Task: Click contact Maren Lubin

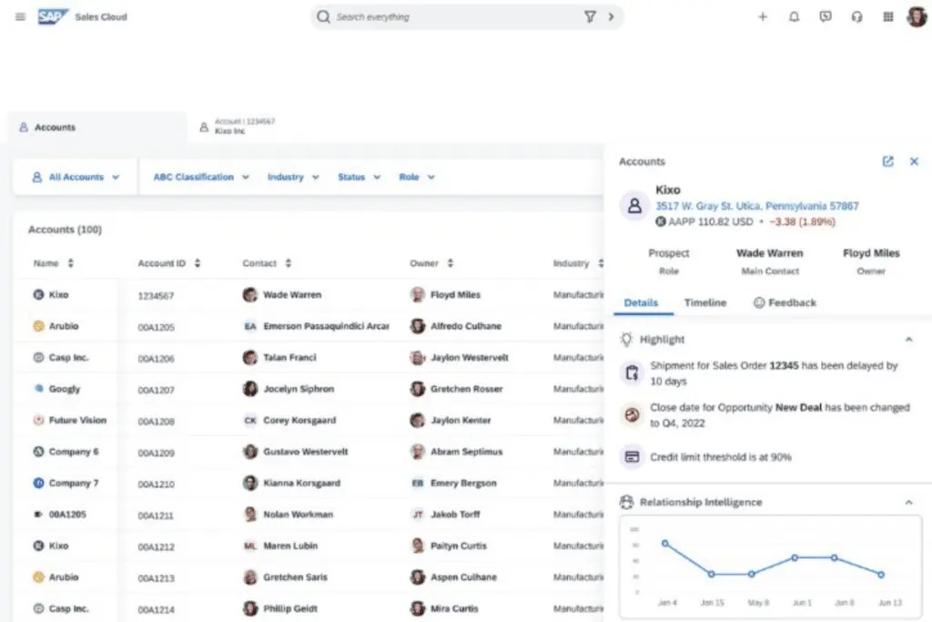Action: click(x=290, y=546)
